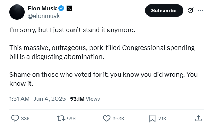Subscribe to Elon Musk's account

click(164, 11)
